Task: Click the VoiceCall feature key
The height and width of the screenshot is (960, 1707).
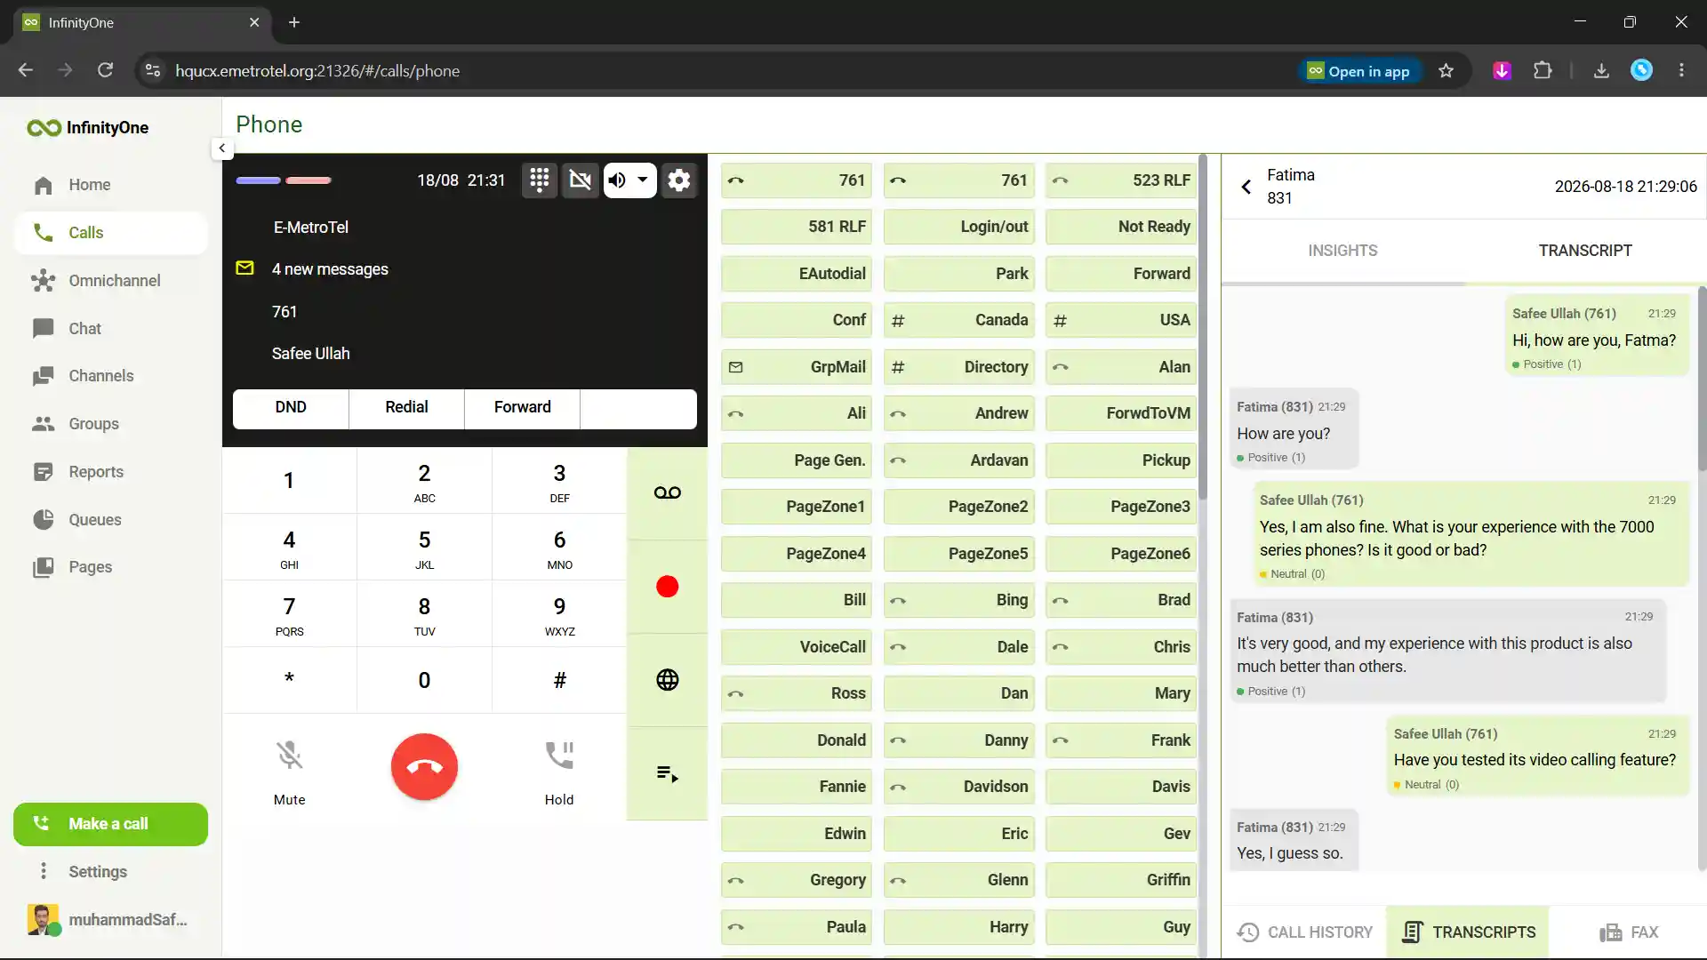Action: pyautogui.click(x=797, y=647)
